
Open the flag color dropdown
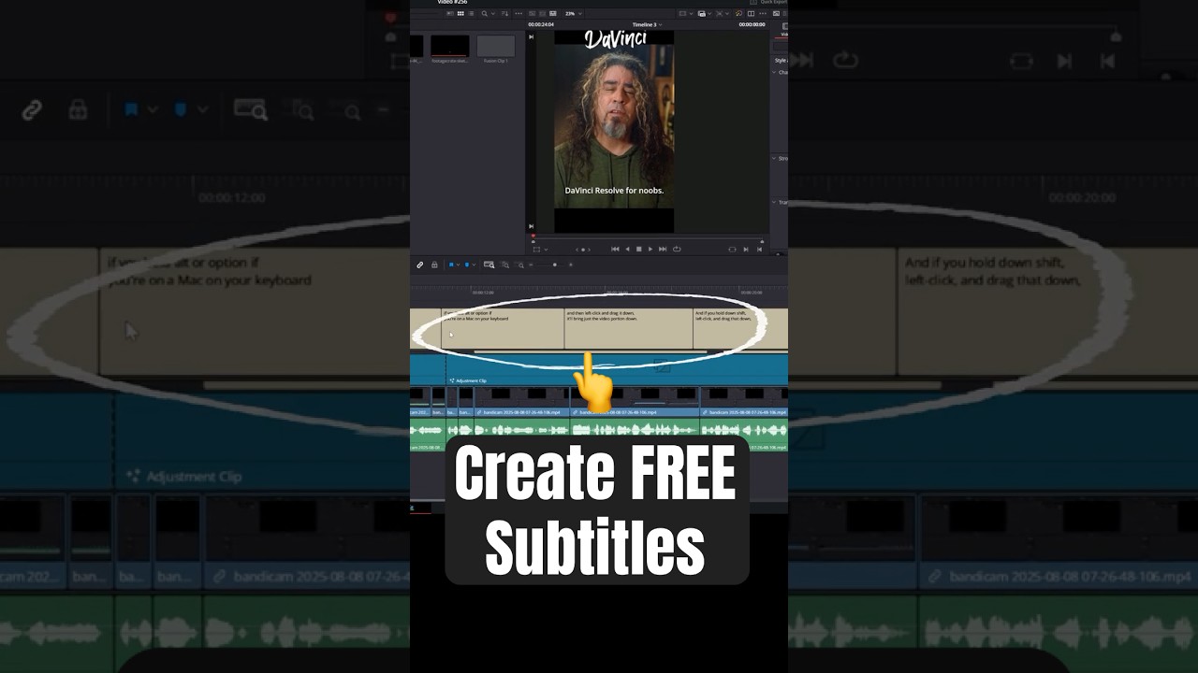tap(459, 265)
